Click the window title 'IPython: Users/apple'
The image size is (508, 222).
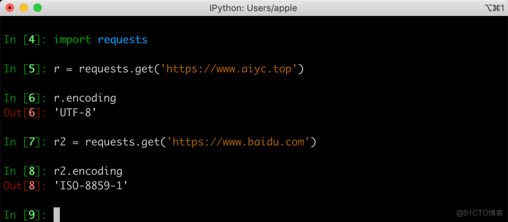254,8
